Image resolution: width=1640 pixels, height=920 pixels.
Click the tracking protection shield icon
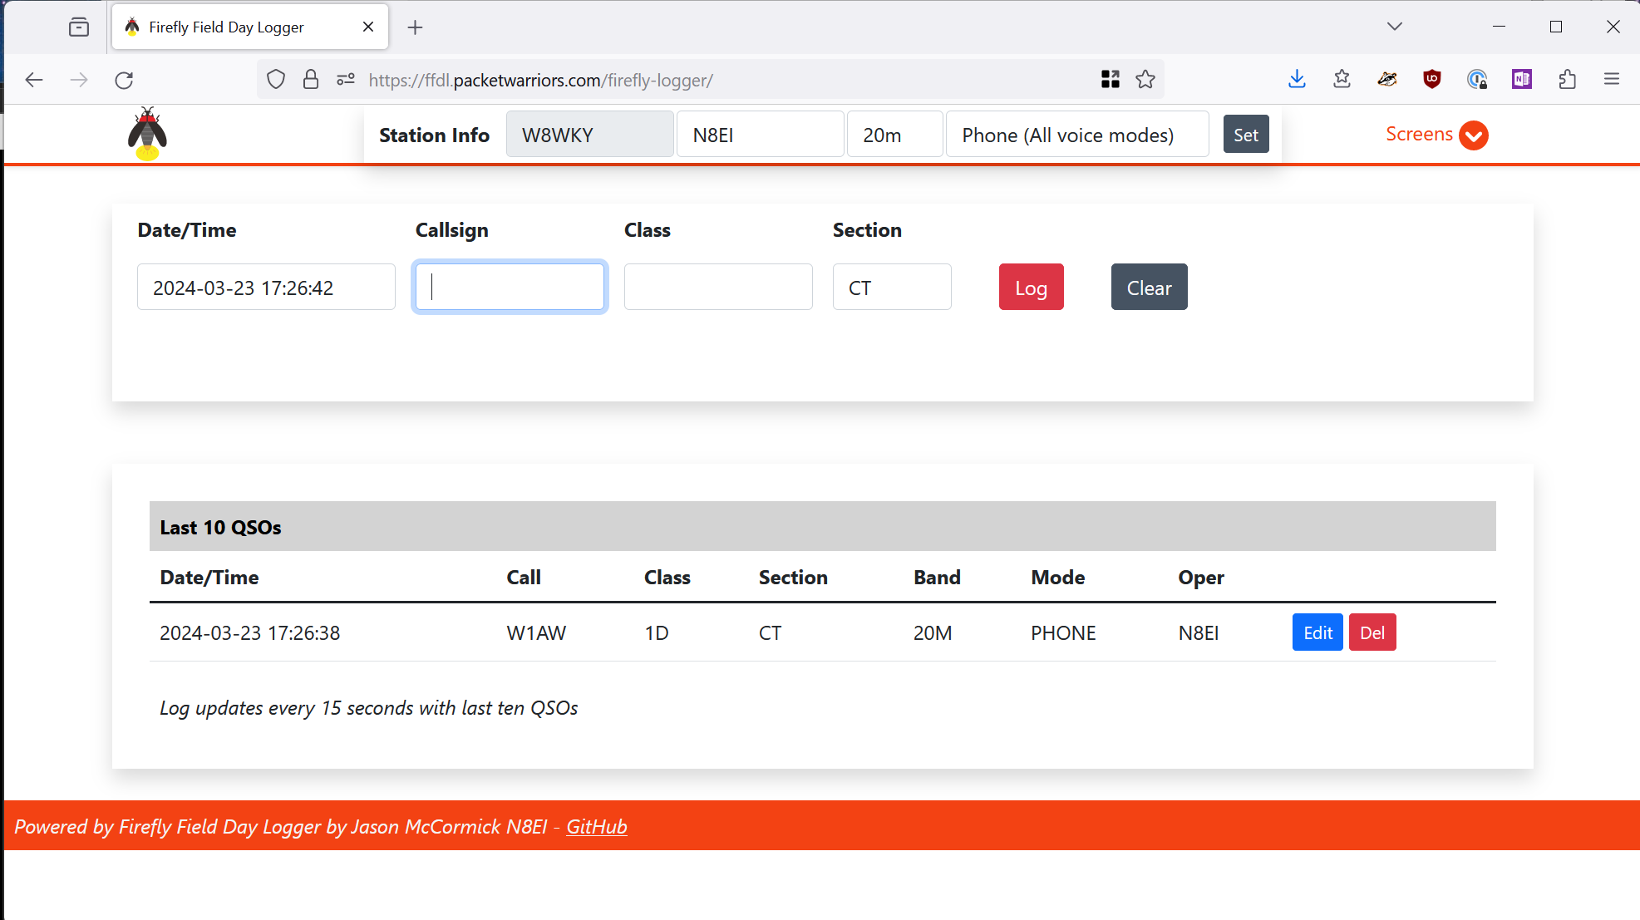[x=276, y=80]
